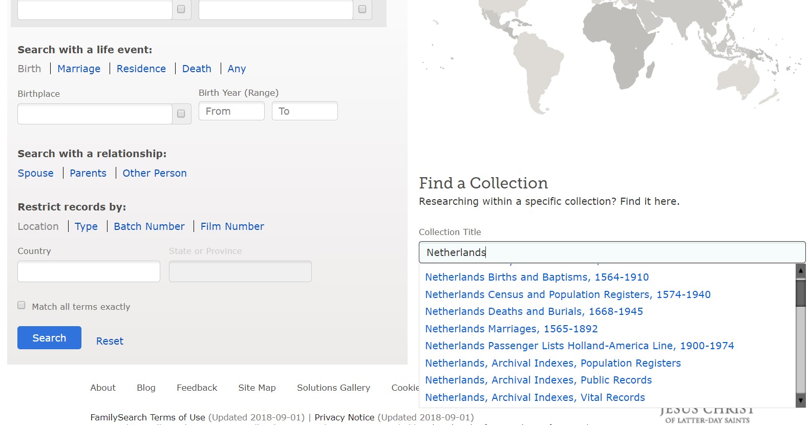Open the About footer link
The height and width of the screenshot is (425, 810).
coord(103,388)
